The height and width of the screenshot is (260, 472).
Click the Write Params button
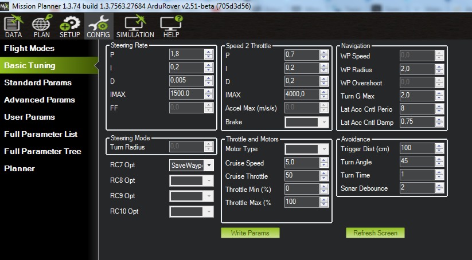[x=249, y=233]
